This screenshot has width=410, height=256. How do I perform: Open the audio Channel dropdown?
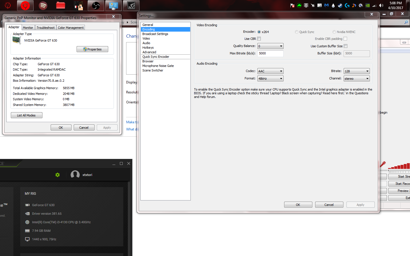[357, 79]
